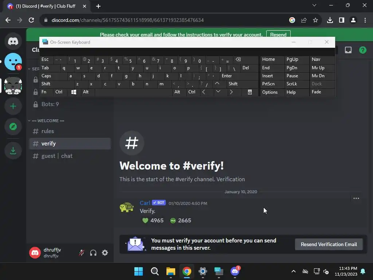Open the Discord inbox icon

click(x=348, y=50)
